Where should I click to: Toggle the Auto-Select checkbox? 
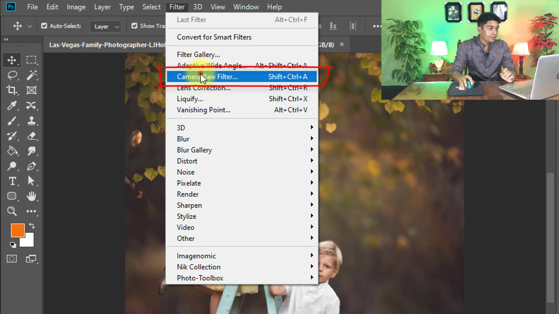pos(44,26)
